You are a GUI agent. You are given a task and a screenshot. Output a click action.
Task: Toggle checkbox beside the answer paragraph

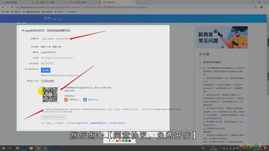coord(200,68)
